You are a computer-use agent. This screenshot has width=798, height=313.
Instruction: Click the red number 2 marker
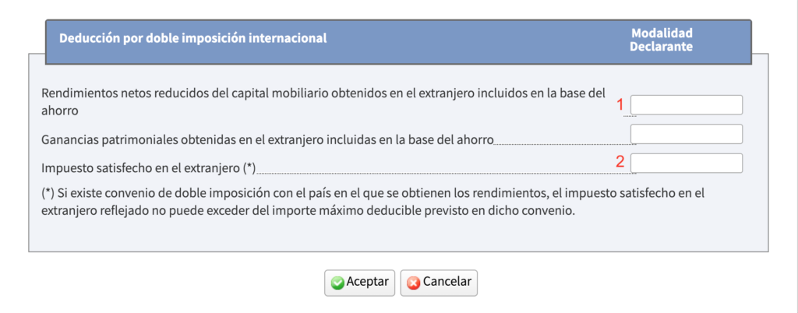click(620, 162)
